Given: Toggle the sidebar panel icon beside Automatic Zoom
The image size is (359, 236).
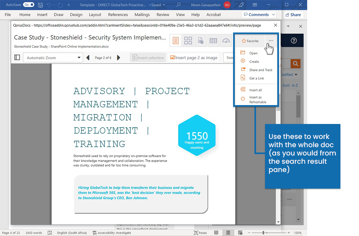Looking at the screenshot, I should [x=17, y=57].
